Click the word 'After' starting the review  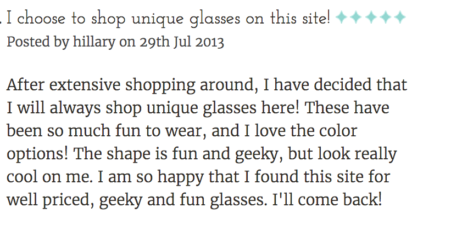tap(25, 85)
